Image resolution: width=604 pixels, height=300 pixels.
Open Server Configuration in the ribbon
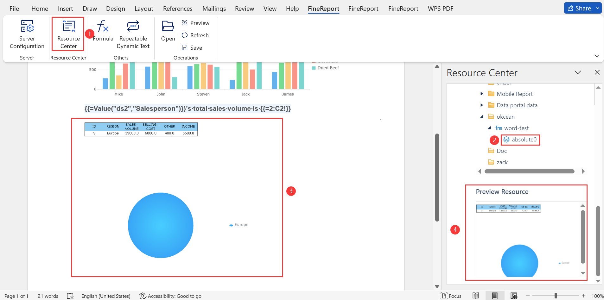coord(27,34)
